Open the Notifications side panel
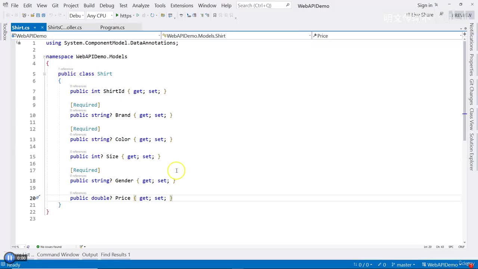 pos(472,37)
